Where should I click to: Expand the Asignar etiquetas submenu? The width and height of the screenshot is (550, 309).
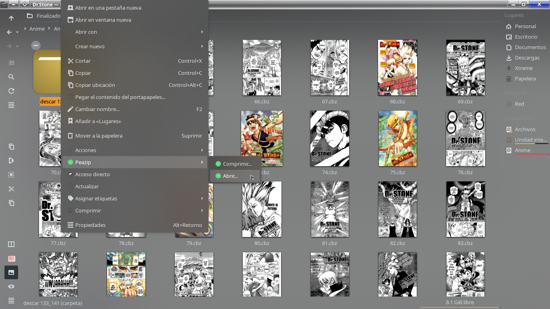[x=135, y=198]
